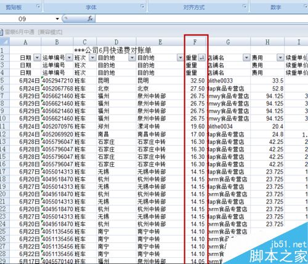Click the workbook file icon in title
Image resolution: width=308 pixels, height=264 pixels.
click(x=1, y=32)
